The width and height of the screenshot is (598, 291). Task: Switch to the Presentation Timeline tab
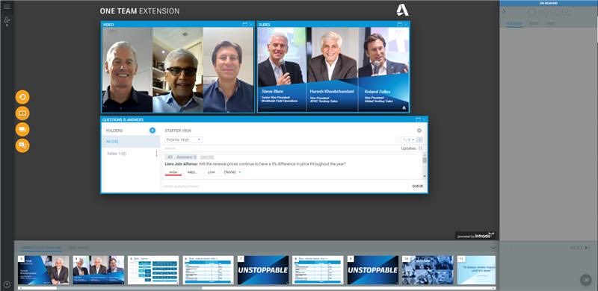(41, 248)
